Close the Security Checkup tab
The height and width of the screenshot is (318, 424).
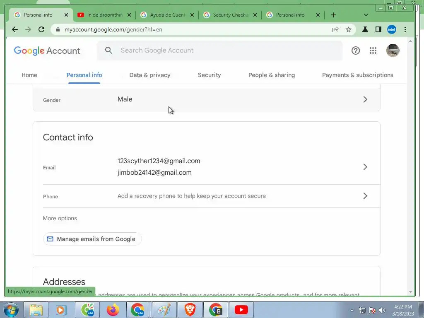point(255,15)
